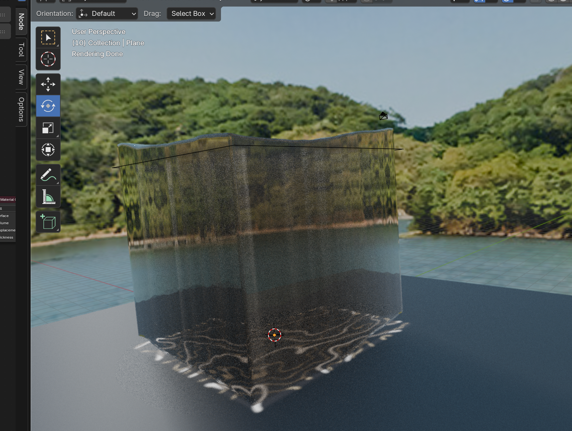572x431 pixels.
Task: Select the Add Cube tool
Action: click(x=48, y=222)
